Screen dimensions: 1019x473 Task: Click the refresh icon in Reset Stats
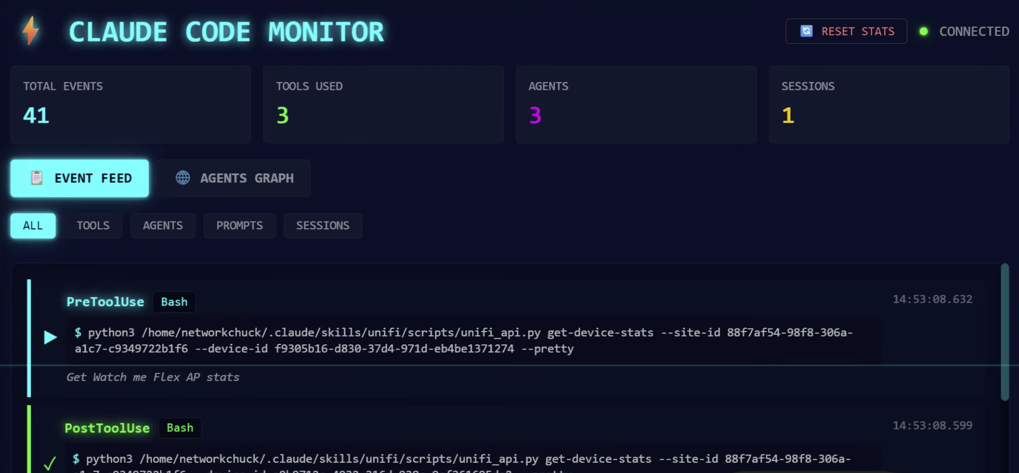coord(806,31)
